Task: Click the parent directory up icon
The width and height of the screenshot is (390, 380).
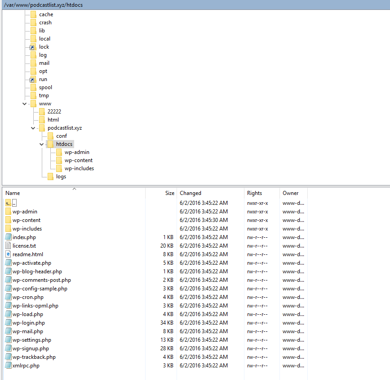Action: (8, 203)
